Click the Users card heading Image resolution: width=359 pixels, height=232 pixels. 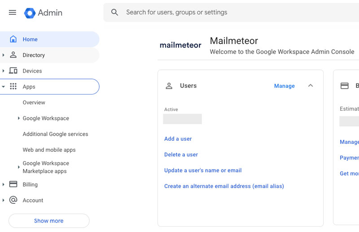[188, 86]
